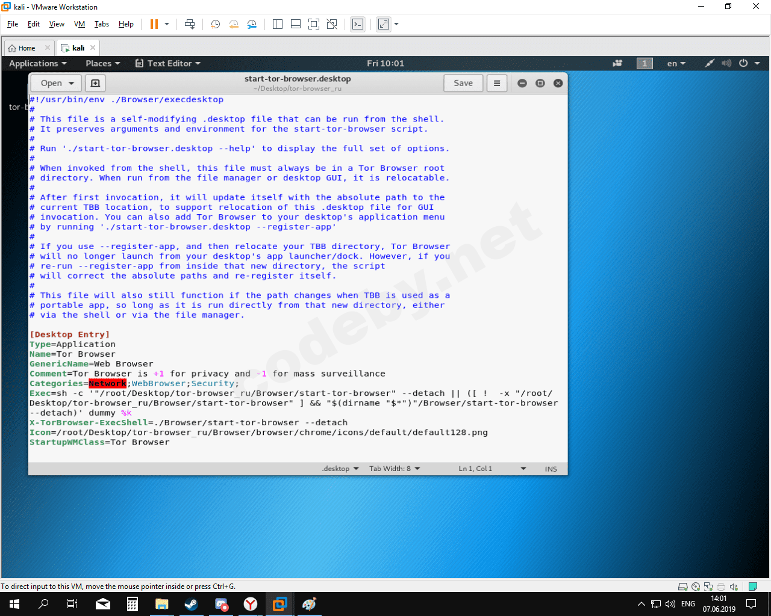Revert the VM to previous snapshot
Image resolution: width=771 pixels, height=616 pixels.
[x=234, y=24]
